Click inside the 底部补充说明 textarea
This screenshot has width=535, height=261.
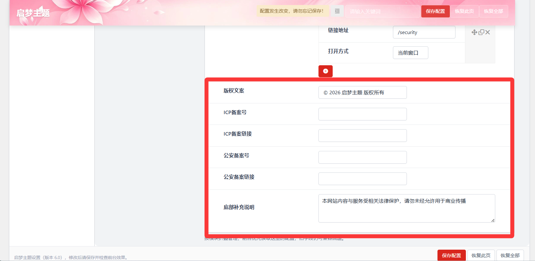[407, 208]
